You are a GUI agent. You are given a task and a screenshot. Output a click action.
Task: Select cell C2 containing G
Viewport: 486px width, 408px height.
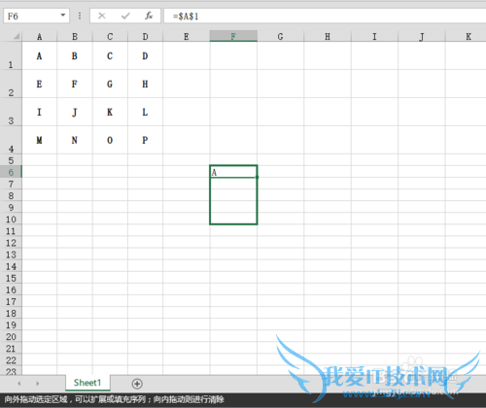click(x=110, y=84)
